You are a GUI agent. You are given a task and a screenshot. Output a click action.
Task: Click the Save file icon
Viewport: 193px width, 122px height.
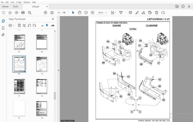pos(3,12)
